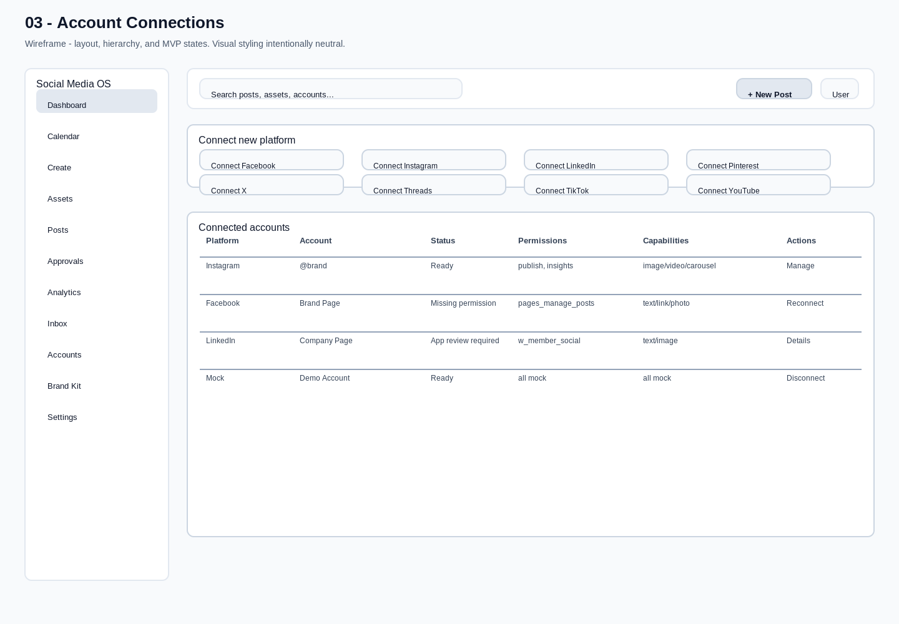
Task: Open the User menu button
Action: click(x=840, y=89)
